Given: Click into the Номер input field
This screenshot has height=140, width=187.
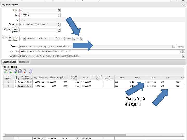Looking at the screenshot, I should (x=39, y=10).
